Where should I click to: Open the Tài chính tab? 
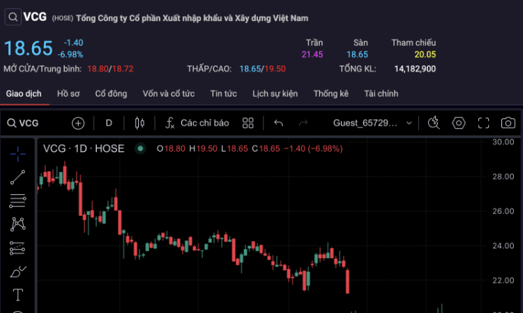[381, 93]
